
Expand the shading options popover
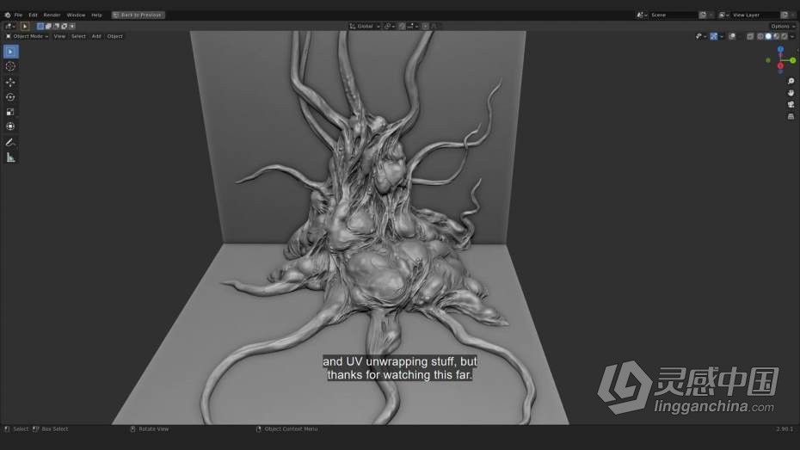tap(792, 36)
